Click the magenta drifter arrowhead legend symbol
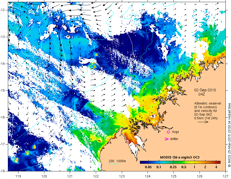Image resolution: width=231 pixels, height=179 pixels. [166, 139]
